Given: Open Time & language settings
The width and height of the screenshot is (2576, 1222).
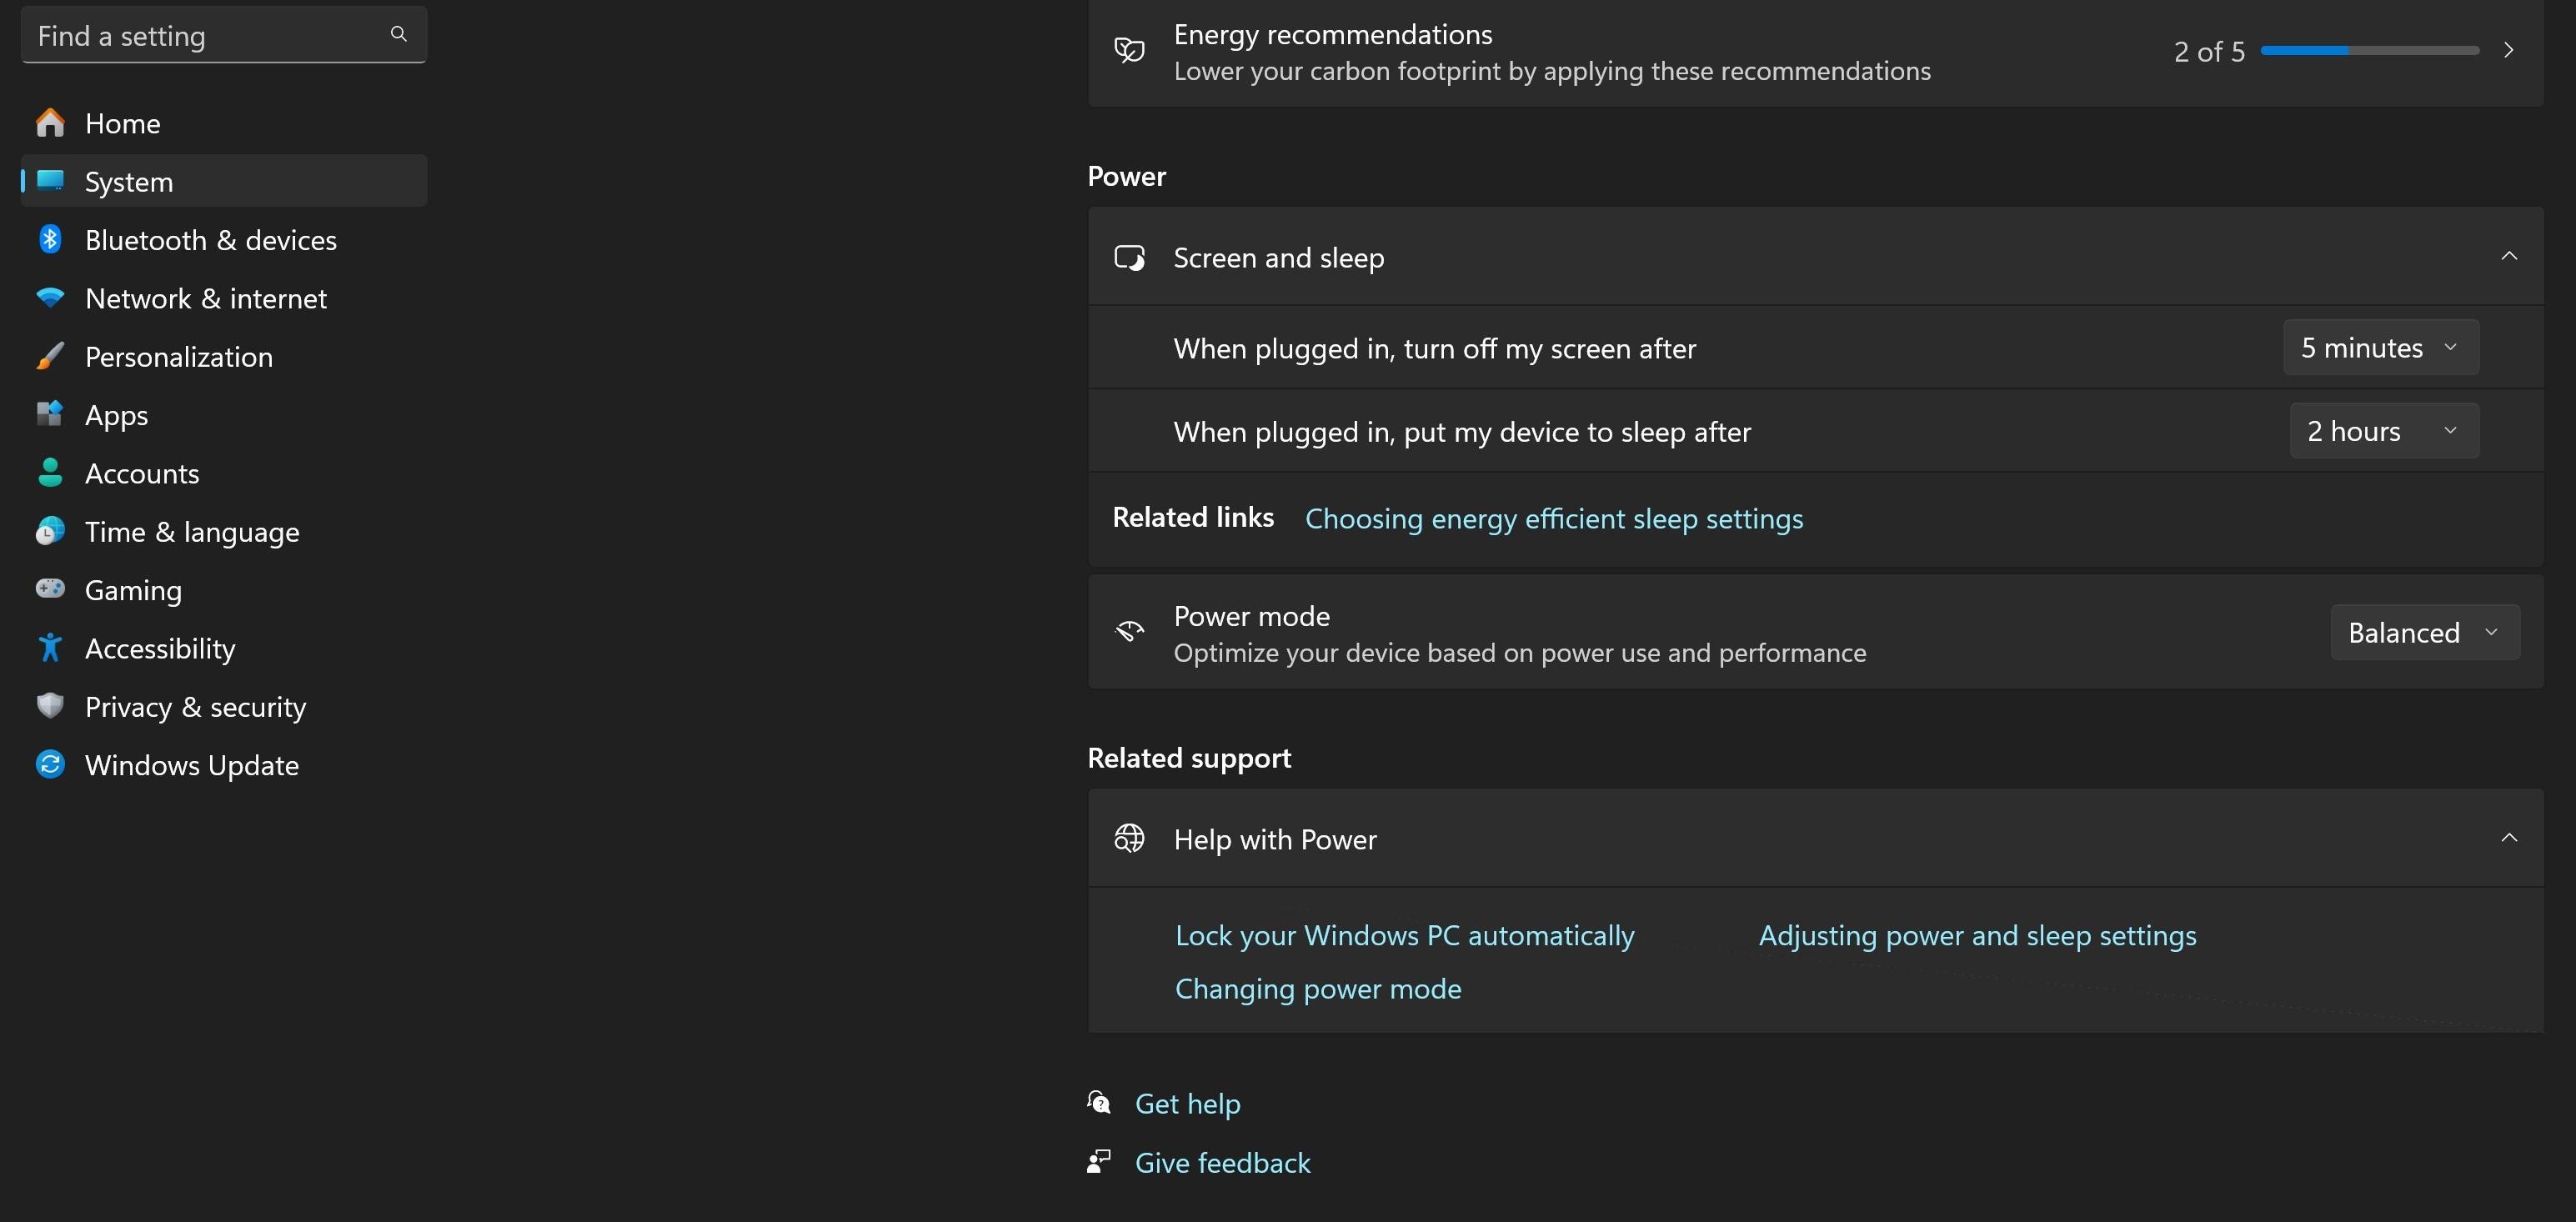Looking at the screenshot, I should pos(192,532).
